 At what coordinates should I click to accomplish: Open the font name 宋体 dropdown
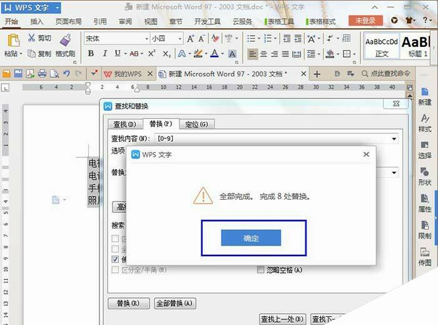146,39
